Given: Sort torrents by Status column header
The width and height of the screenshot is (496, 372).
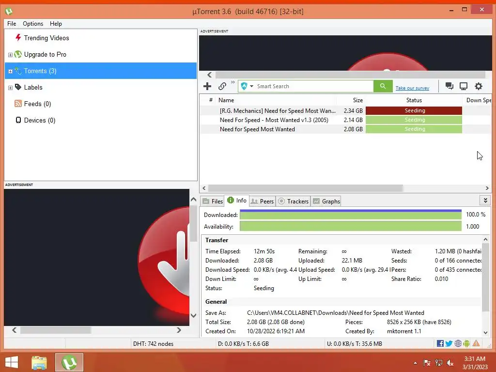Looking at the screenshot, I should [414, 100].
